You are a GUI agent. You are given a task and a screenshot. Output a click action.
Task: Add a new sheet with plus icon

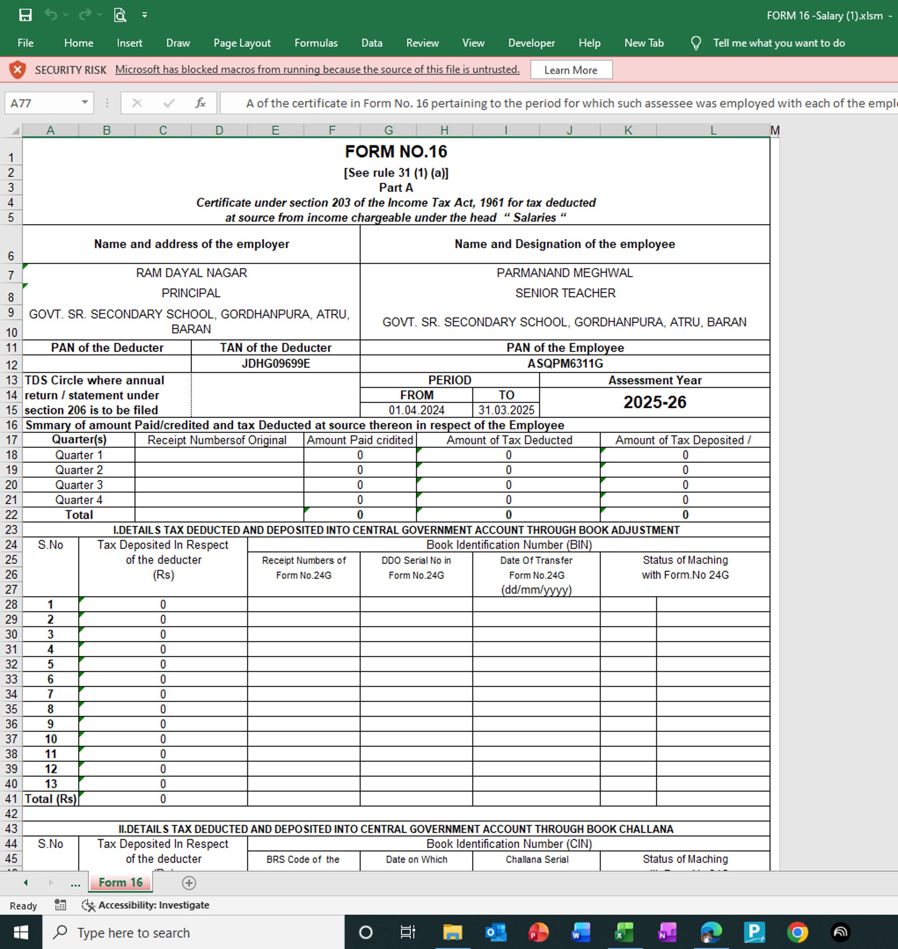click(x=188, y=883)
